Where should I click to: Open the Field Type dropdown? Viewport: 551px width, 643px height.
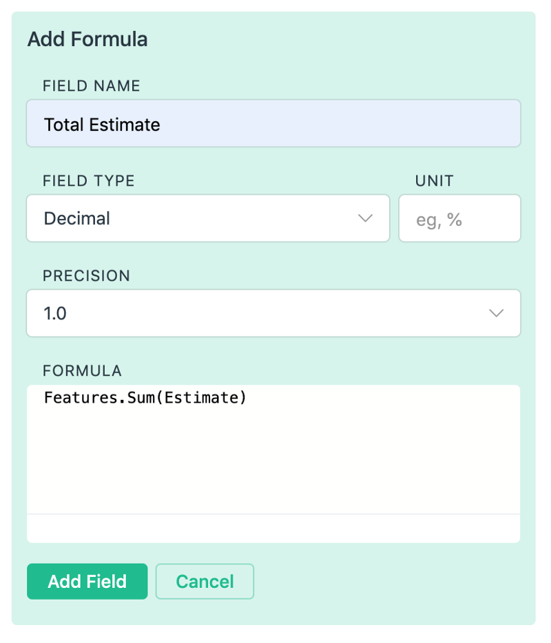pyautogui.click(x=207, y=219)
